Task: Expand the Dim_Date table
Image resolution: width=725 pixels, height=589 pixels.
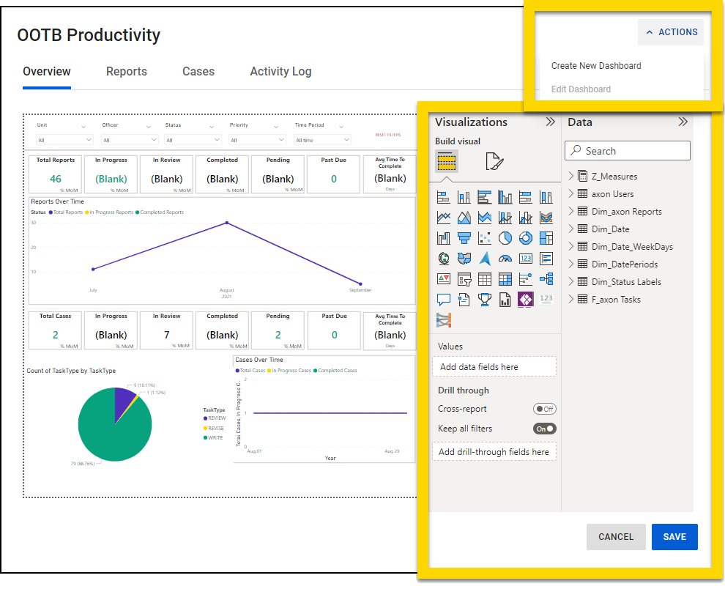Action: click(570, 229)
